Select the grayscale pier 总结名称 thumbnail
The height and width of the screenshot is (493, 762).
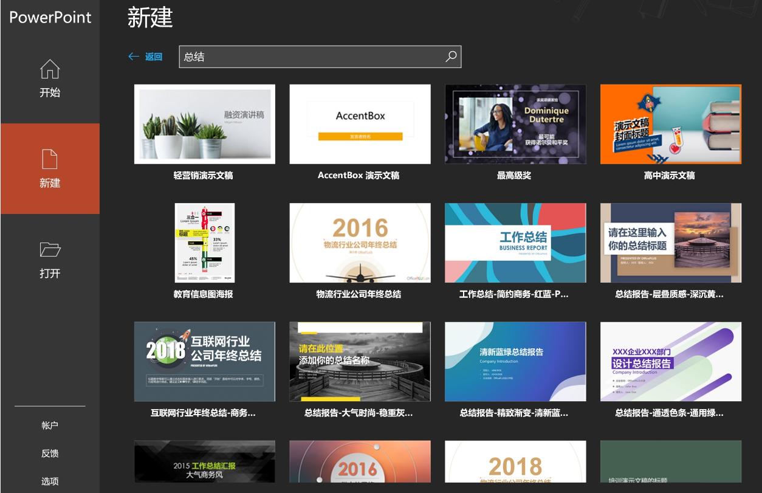point(360,362)
